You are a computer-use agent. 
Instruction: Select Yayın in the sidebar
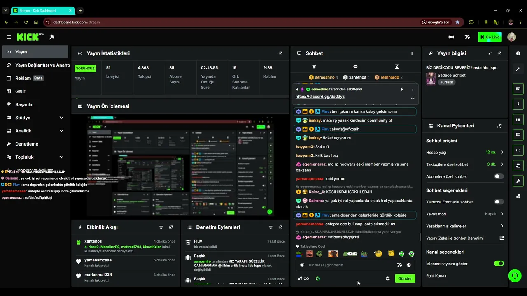point(35,52)
